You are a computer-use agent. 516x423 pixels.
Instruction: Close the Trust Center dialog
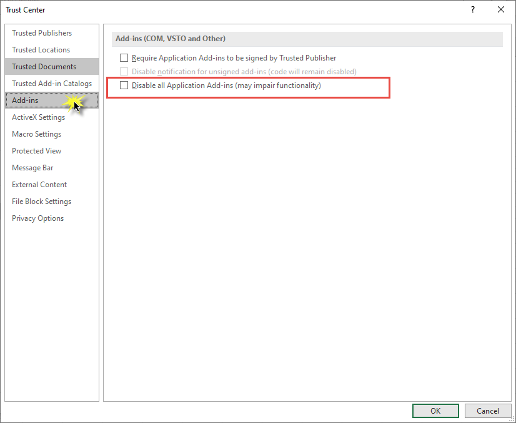pyautogui.click(x=501, y=9)
